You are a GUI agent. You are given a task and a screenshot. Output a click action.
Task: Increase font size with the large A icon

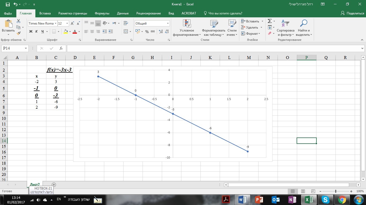(x=72, y=23)
